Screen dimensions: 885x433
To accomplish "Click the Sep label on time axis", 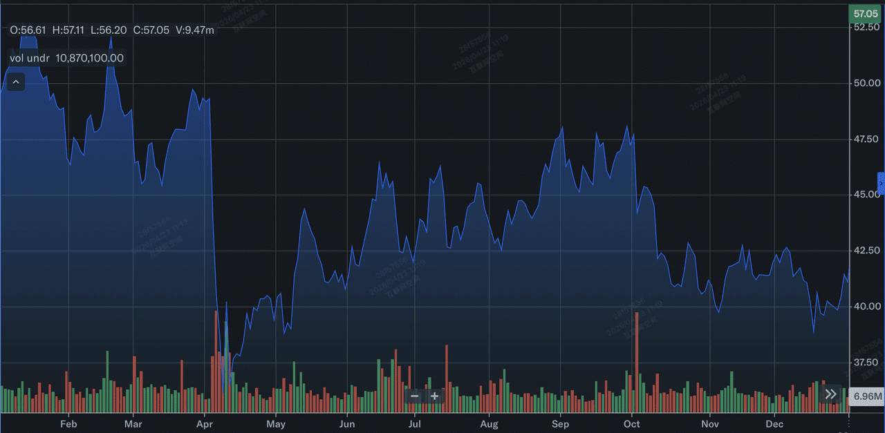I will tap(560, 423).
